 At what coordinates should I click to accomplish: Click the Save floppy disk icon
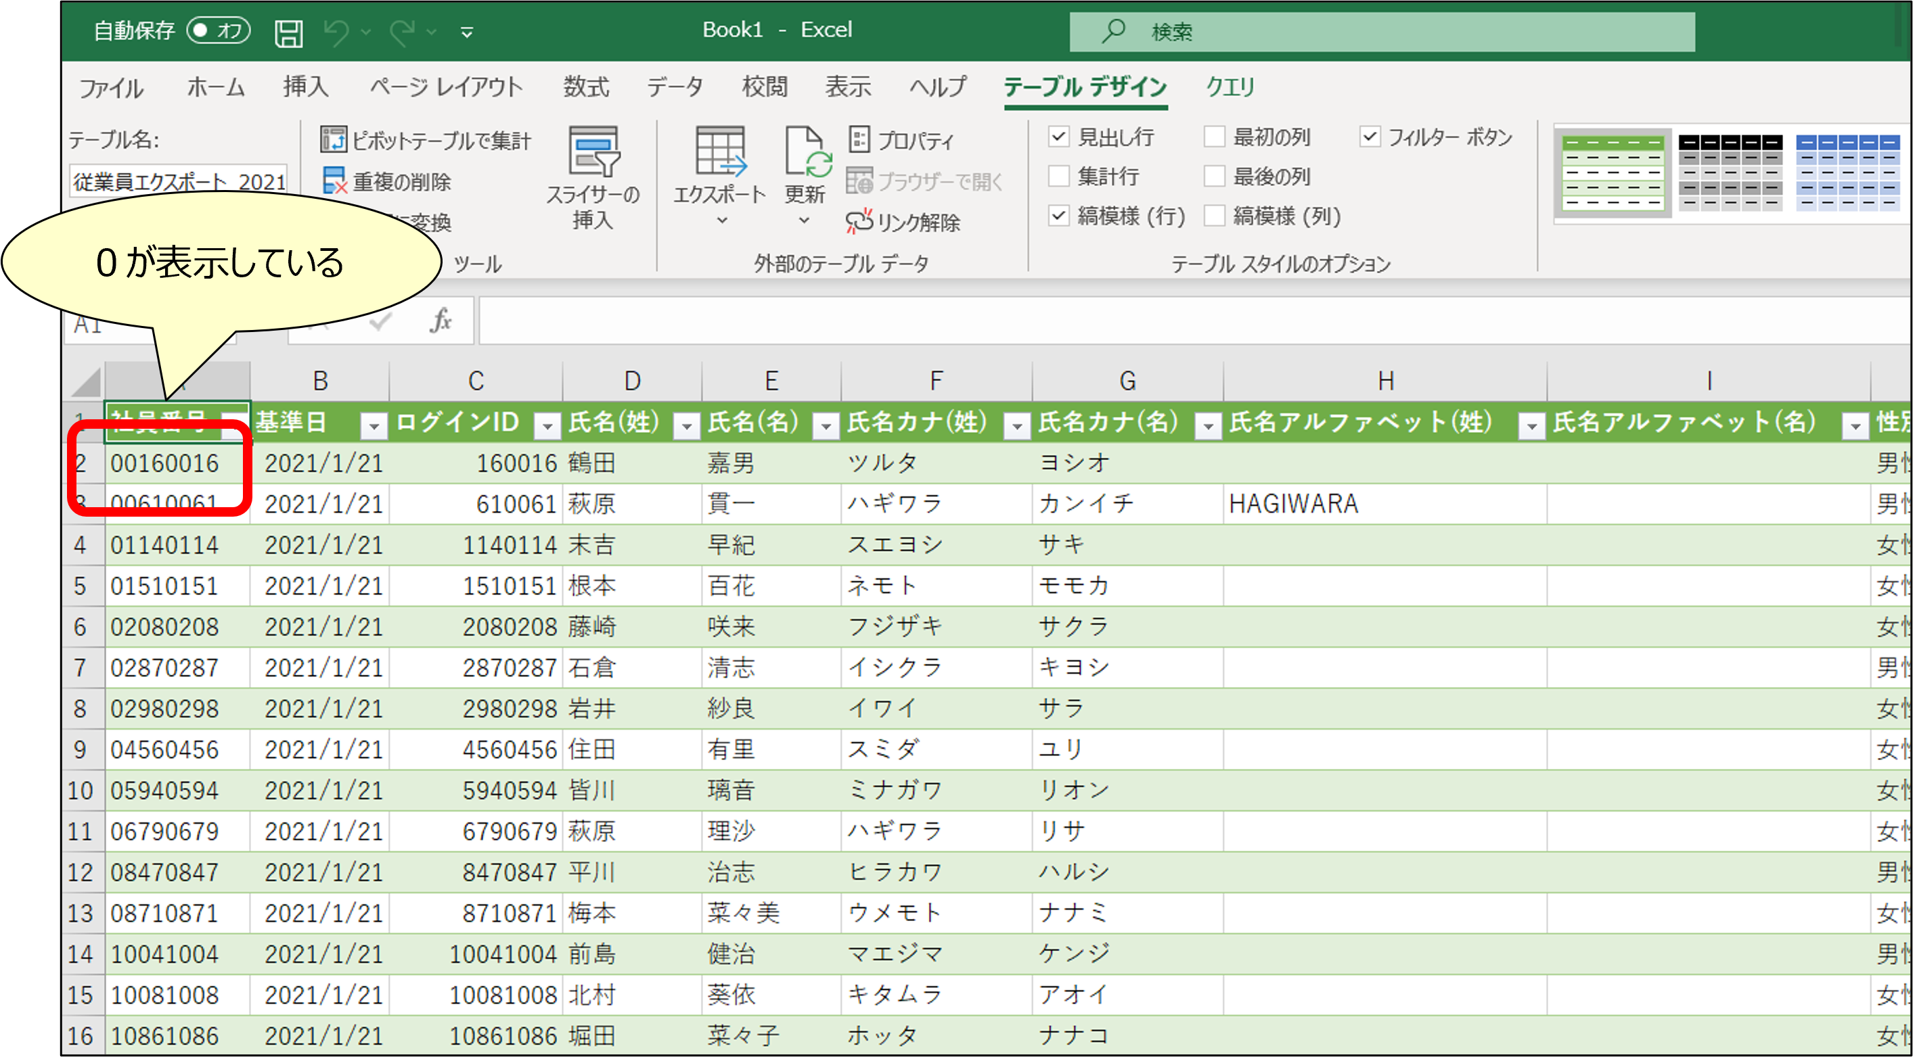coord(288,32)
